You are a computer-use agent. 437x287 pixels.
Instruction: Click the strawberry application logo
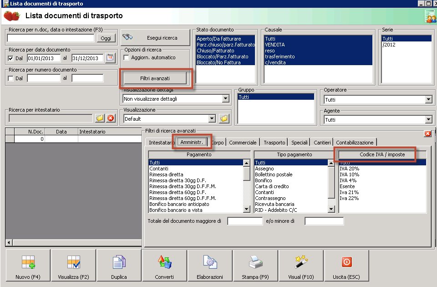coord(12,16)
